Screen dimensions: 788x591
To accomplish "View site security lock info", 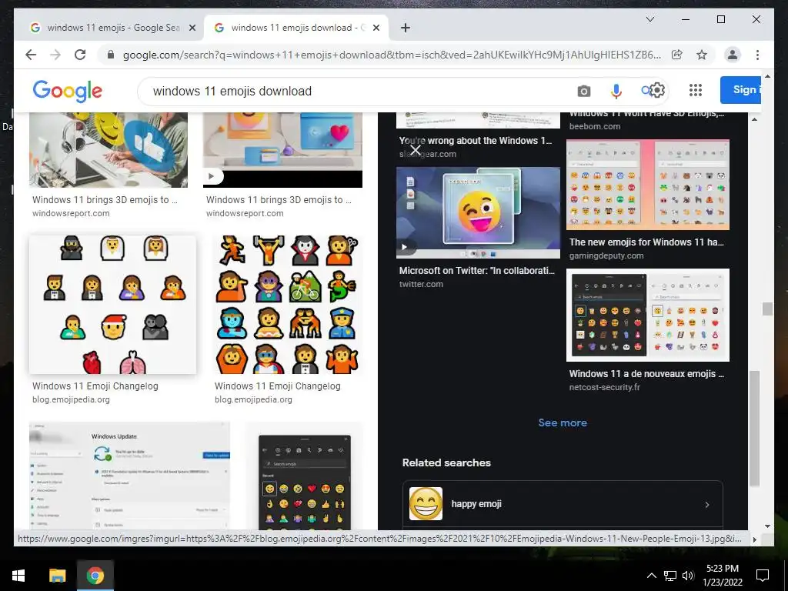I will coord(111,55).
